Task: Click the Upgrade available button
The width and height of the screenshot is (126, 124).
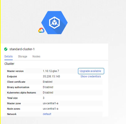Action: pyautogui.click(x=91, y=71)
